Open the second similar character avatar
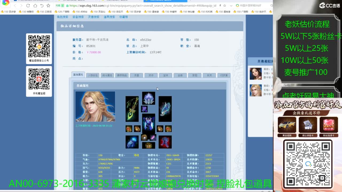This screenshot has height=192, width=342. [x=256, y=90]
